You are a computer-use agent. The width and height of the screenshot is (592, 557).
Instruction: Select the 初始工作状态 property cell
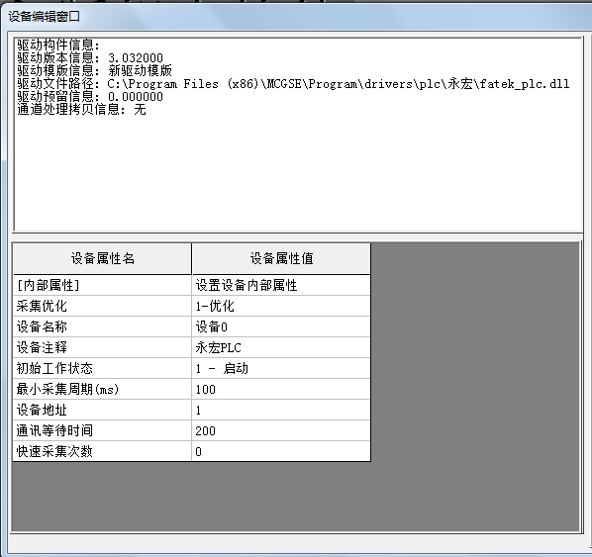[102, 368]
